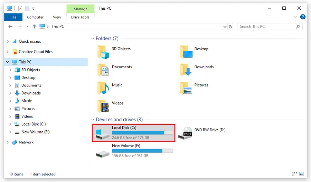Collapse the Folders (7) group
This screenshot has width=311, height=182.
tap(92, 39)
